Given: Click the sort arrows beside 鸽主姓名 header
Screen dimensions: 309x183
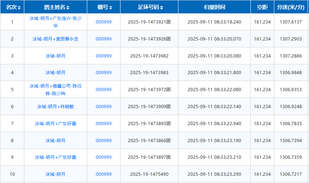Looking at the screenshot, I should (68, 7).
